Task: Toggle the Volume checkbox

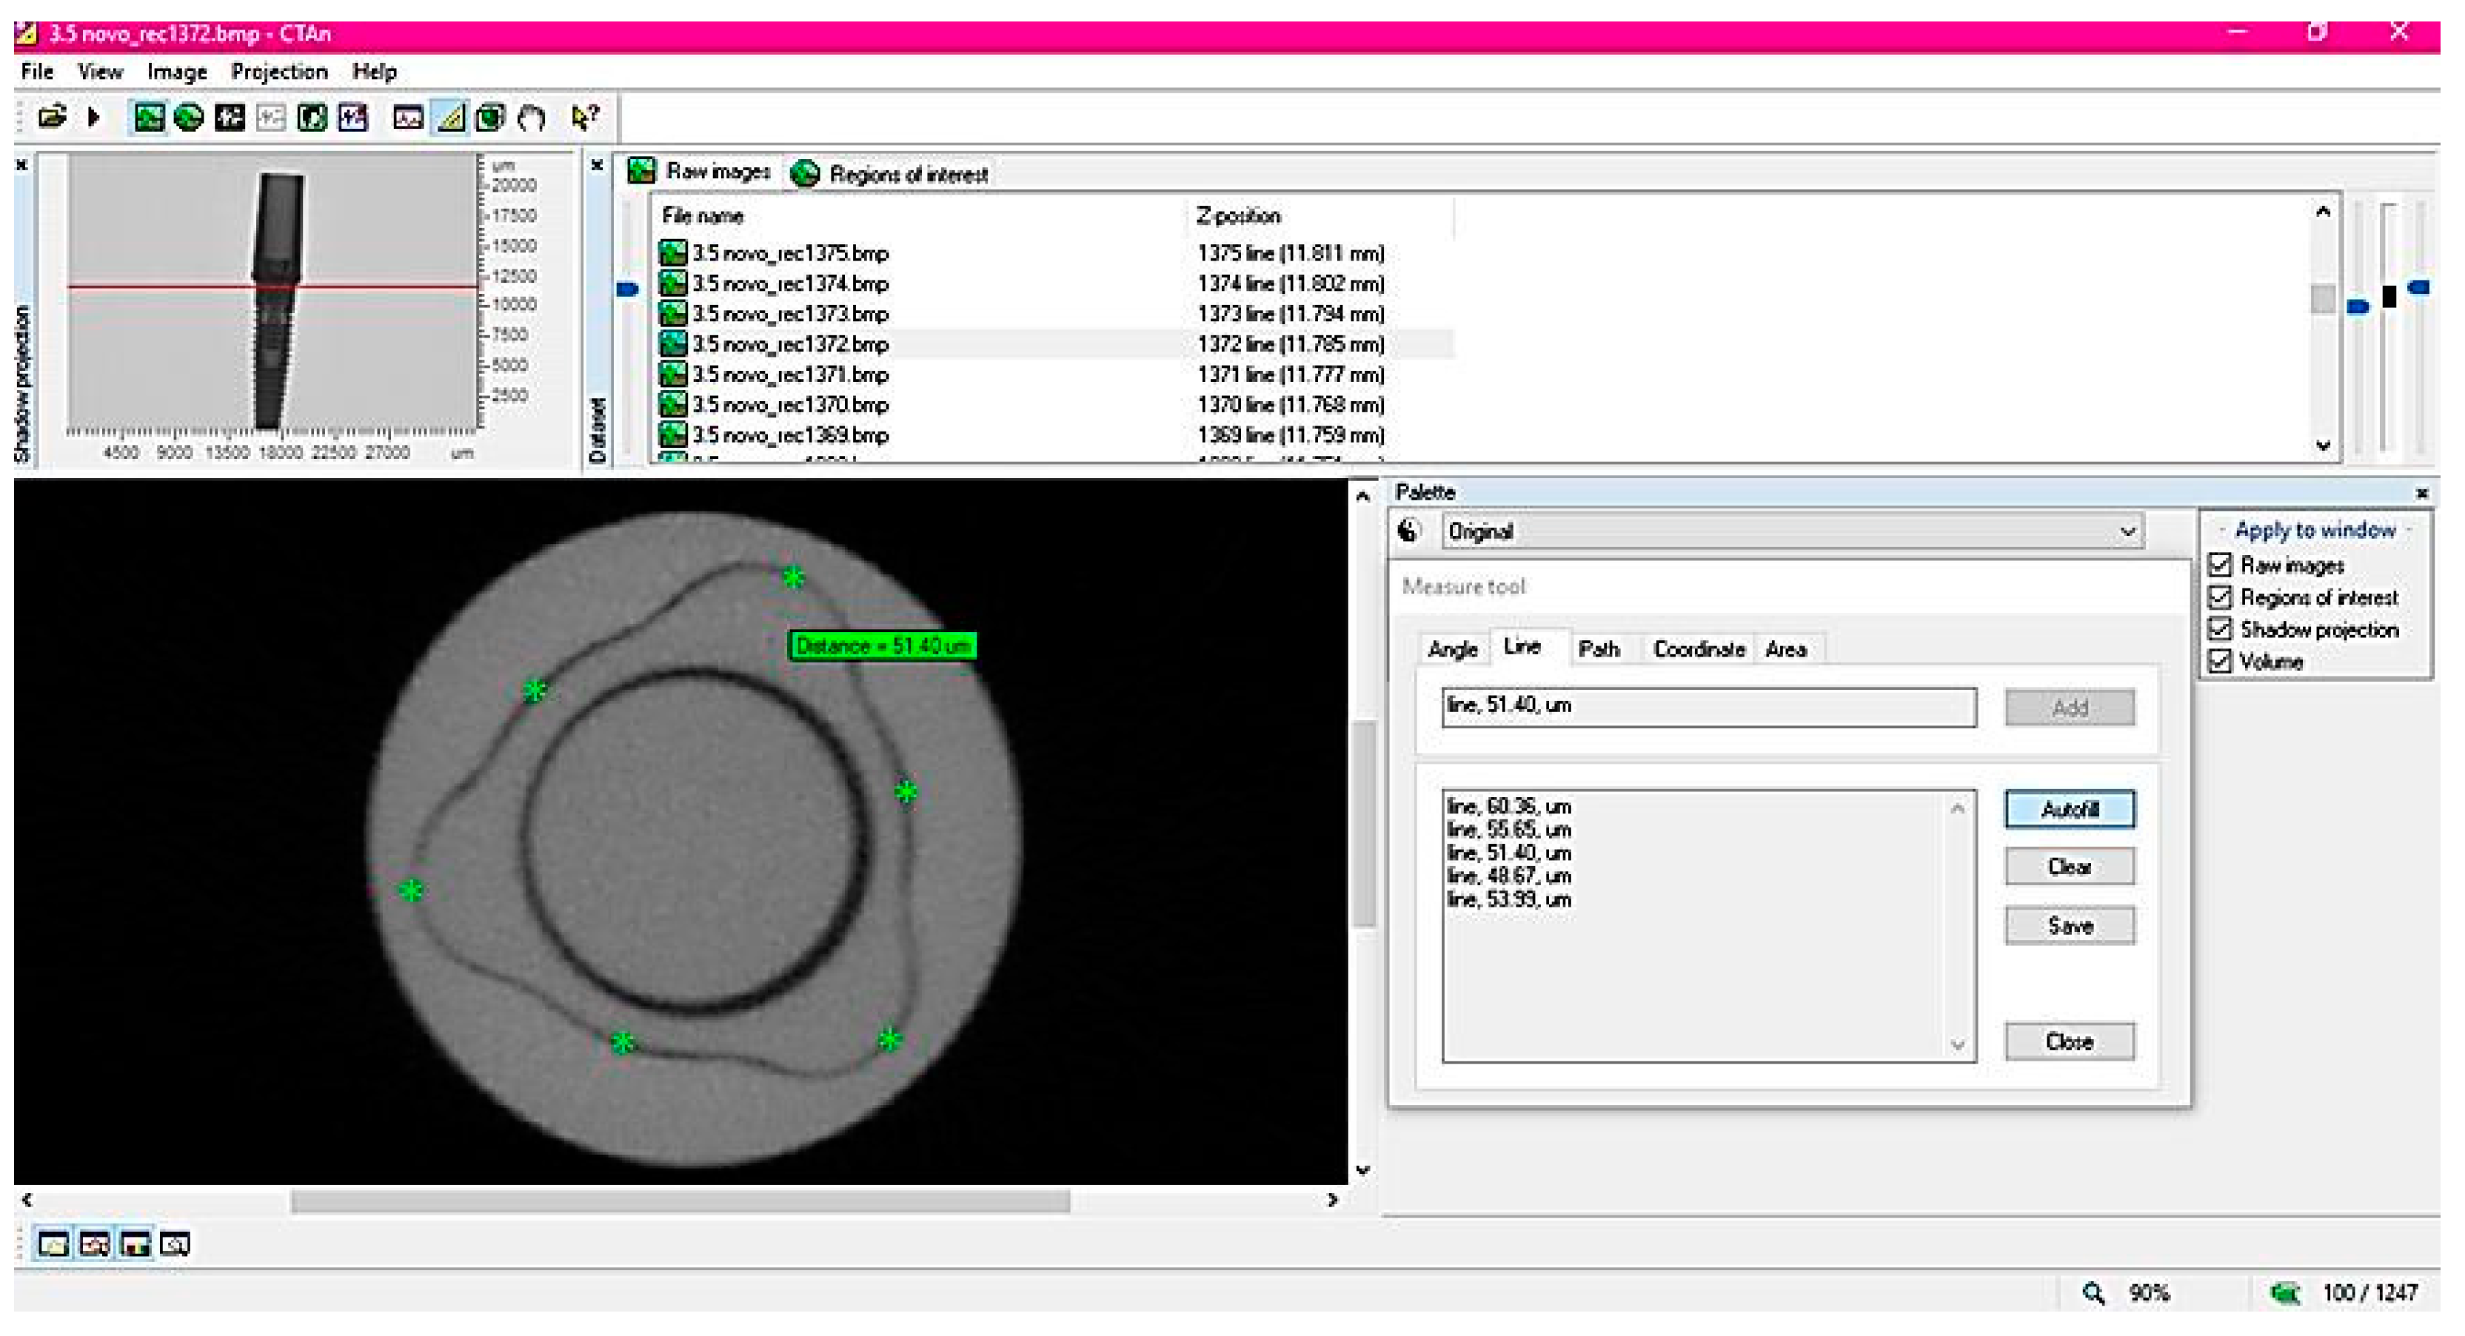Action: coord(2220,661)
